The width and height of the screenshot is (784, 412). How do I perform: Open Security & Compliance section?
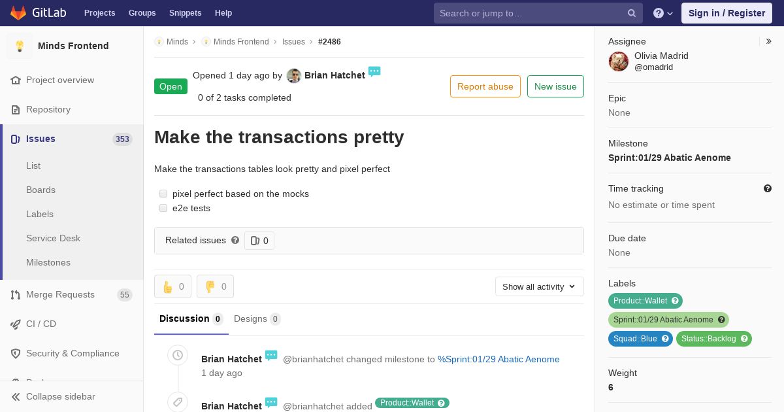click(73, 353)
